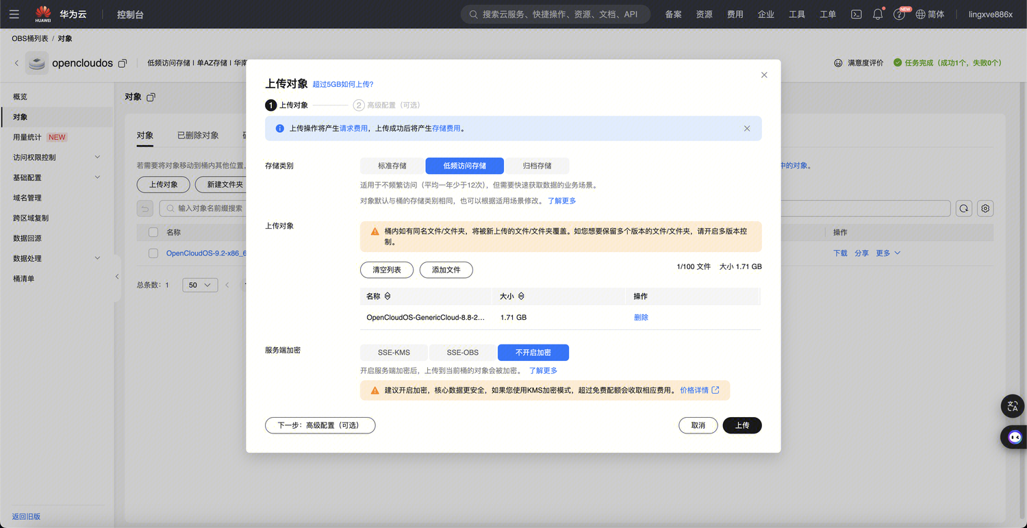Click 下一步：高级配置 button
Image resolution: width=1027 pixels, height=528 pixels.
tap(320, 425)
